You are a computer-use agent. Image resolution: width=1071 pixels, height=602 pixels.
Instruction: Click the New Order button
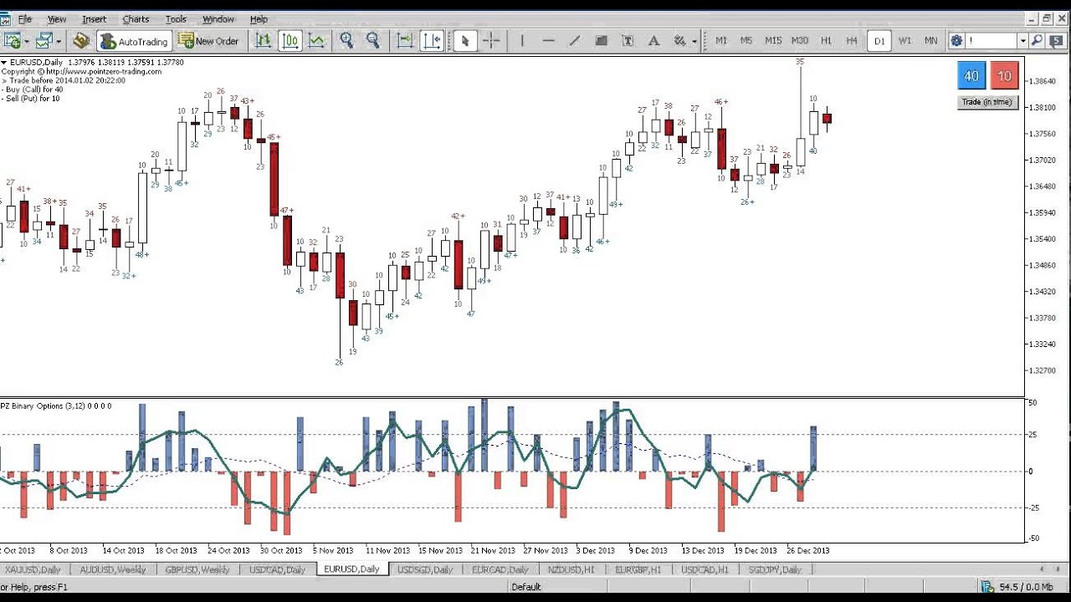pyautogui.click(x=208, y=41)
